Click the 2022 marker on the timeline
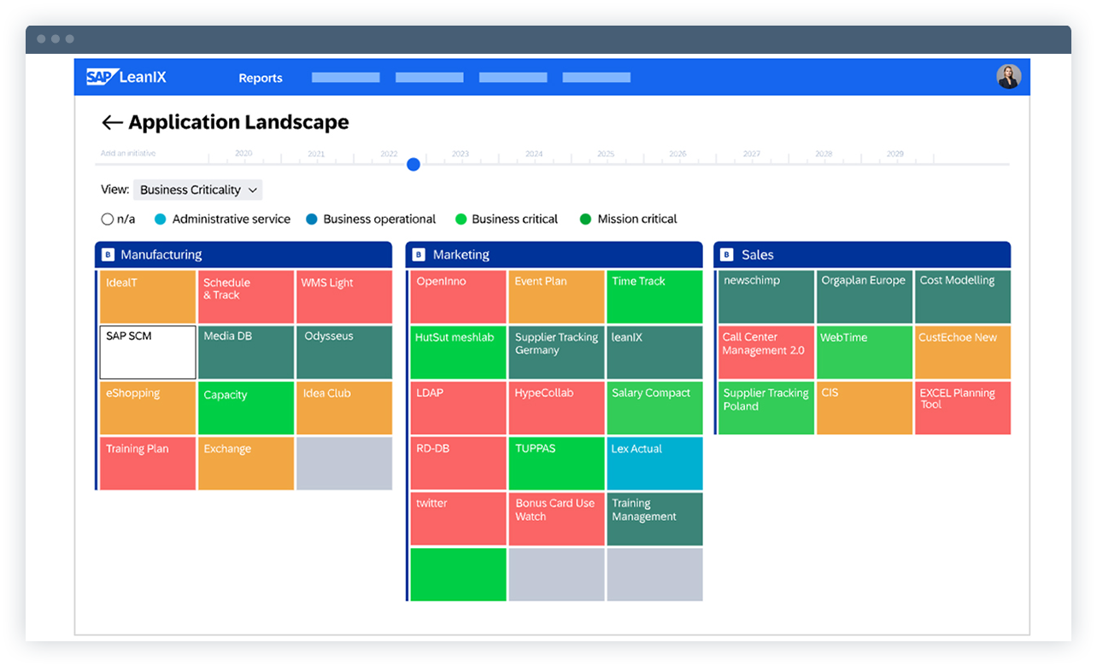 click(414, 164)
